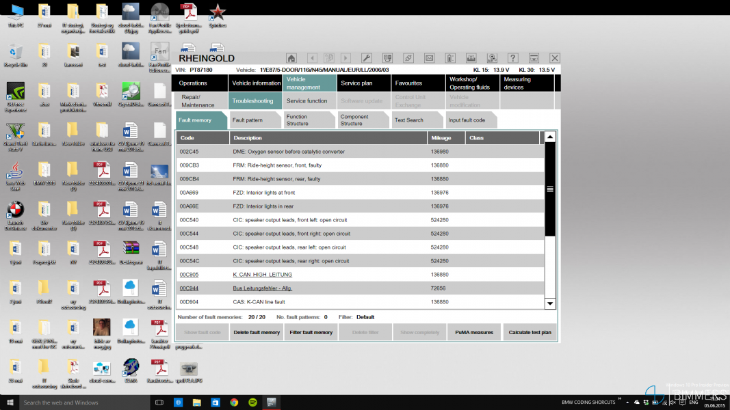
Task: Open the wrench settings icon
Action: coord(367,58)
